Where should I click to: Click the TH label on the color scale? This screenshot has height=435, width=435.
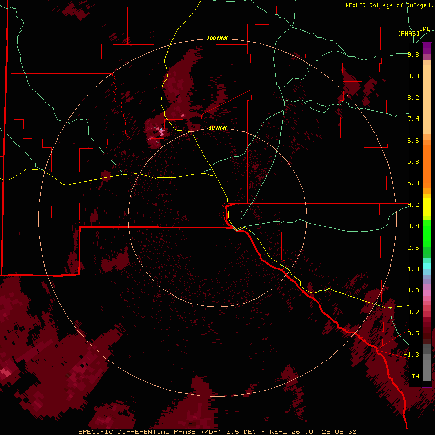click(415, 377)
